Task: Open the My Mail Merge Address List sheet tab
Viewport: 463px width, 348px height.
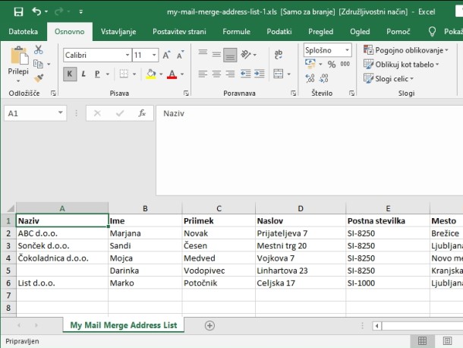Action: point(124,325)
